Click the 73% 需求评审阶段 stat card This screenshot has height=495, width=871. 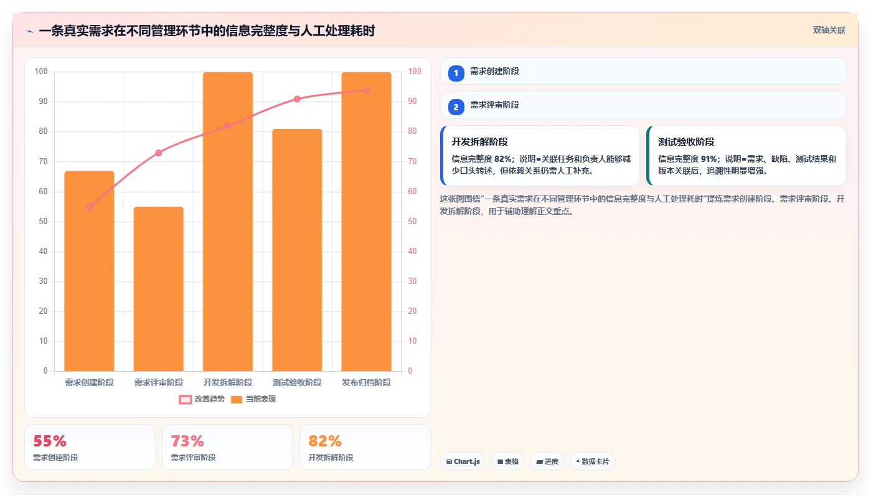(227, 447)
